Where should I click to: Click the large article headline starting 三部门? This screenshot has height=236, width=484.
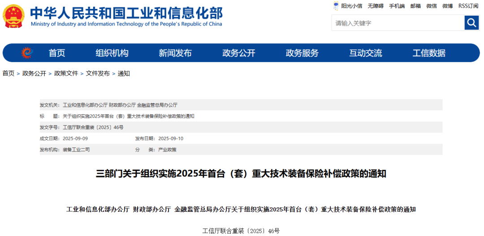(241, 174)
